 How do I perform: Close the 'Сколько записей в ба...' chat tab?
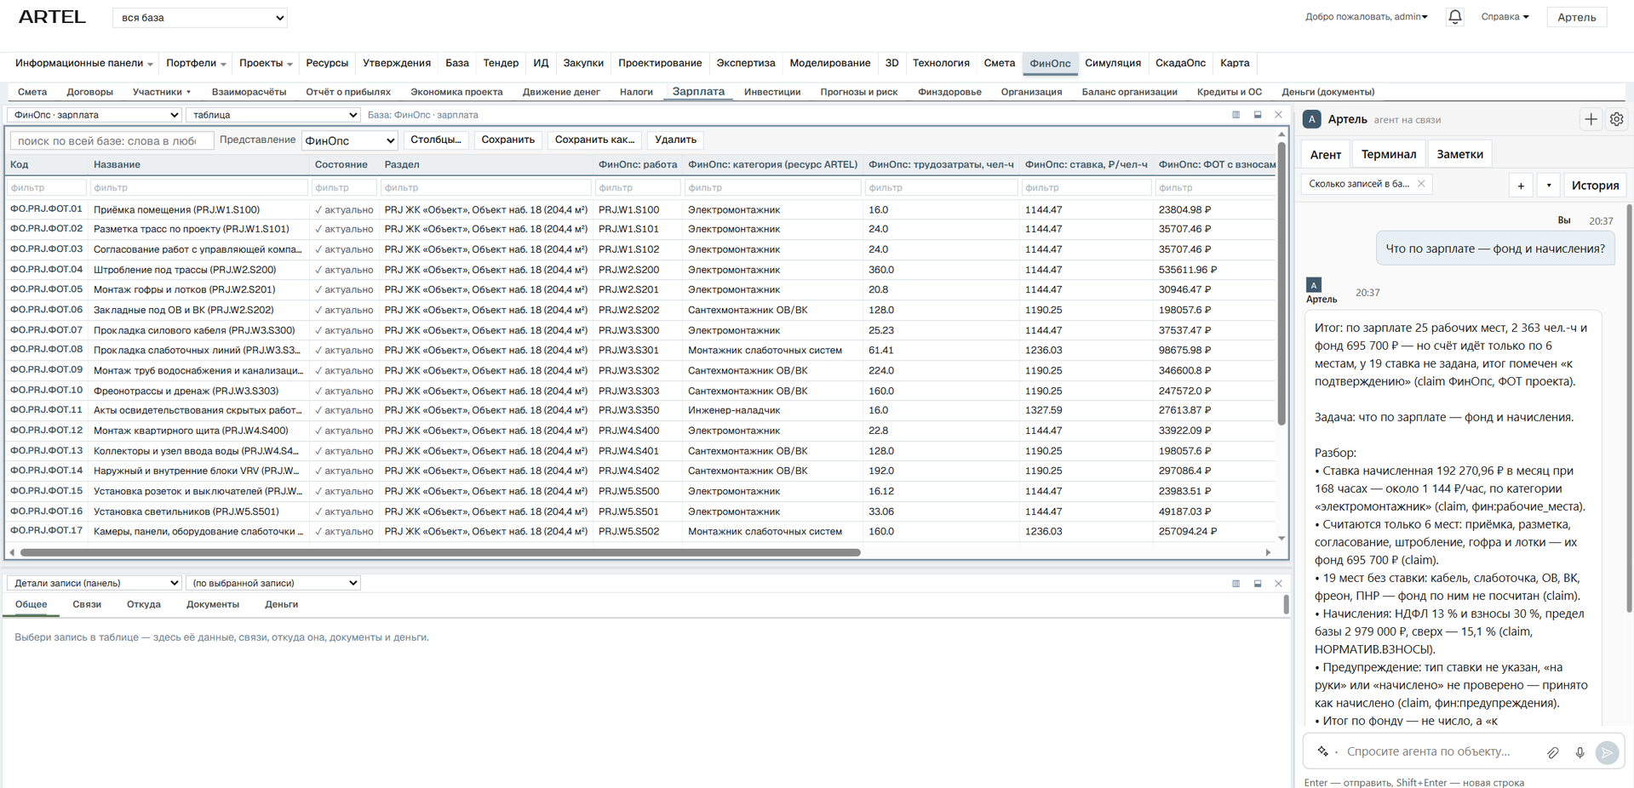coord(1421,184)
